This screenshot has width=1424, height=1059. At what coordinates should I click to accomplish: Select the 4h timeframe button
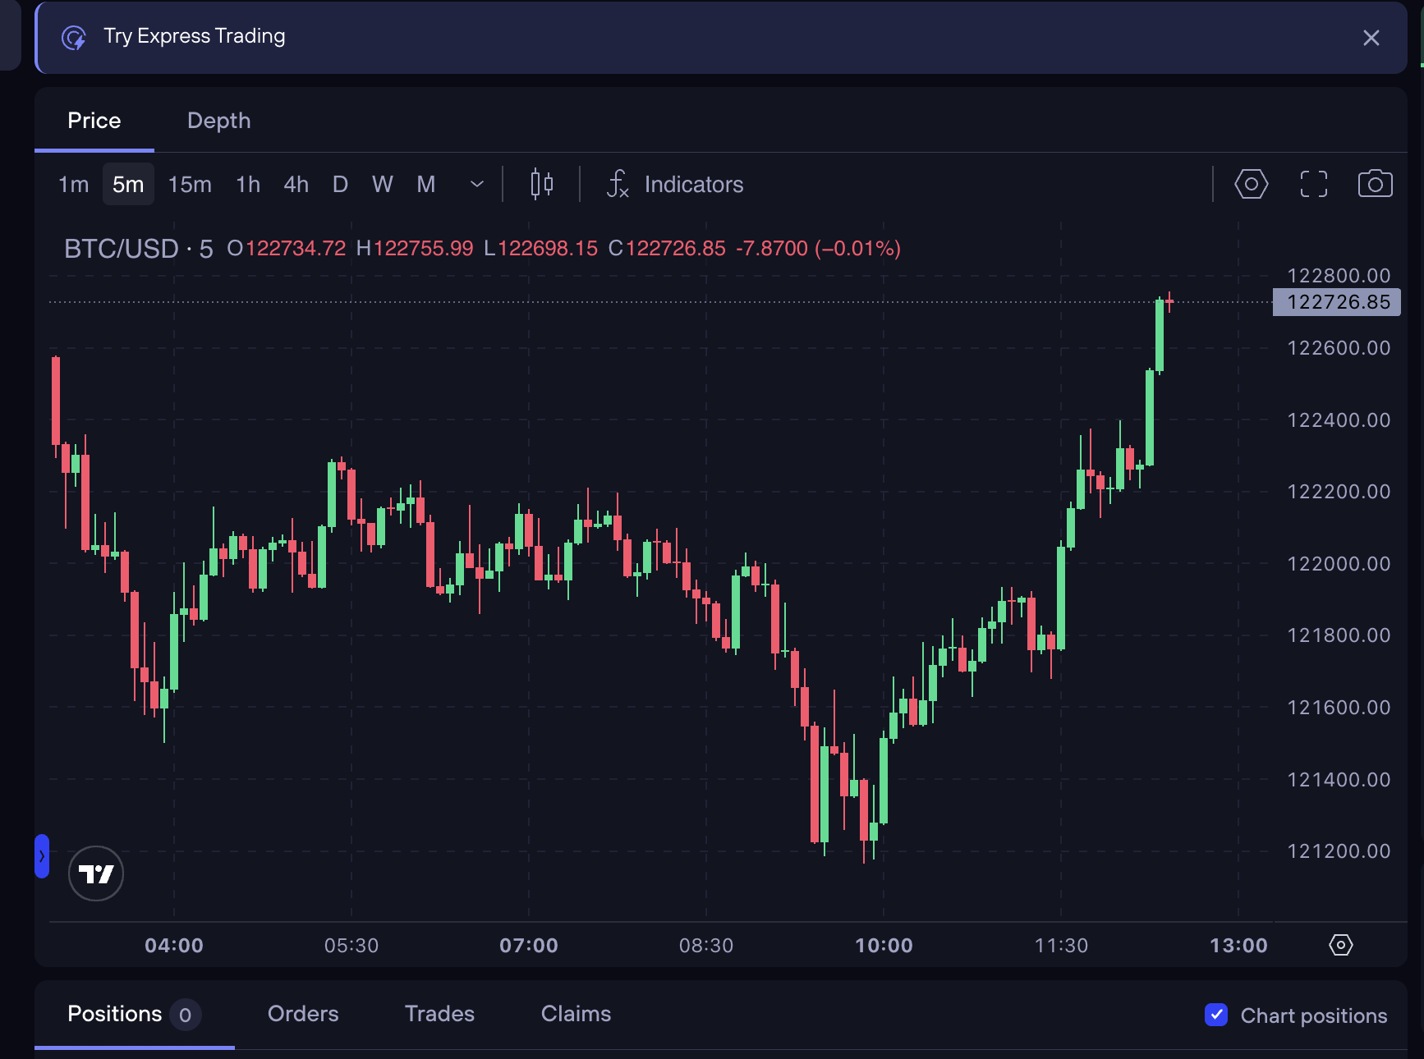pyautogui.click(x=296, y=184)
